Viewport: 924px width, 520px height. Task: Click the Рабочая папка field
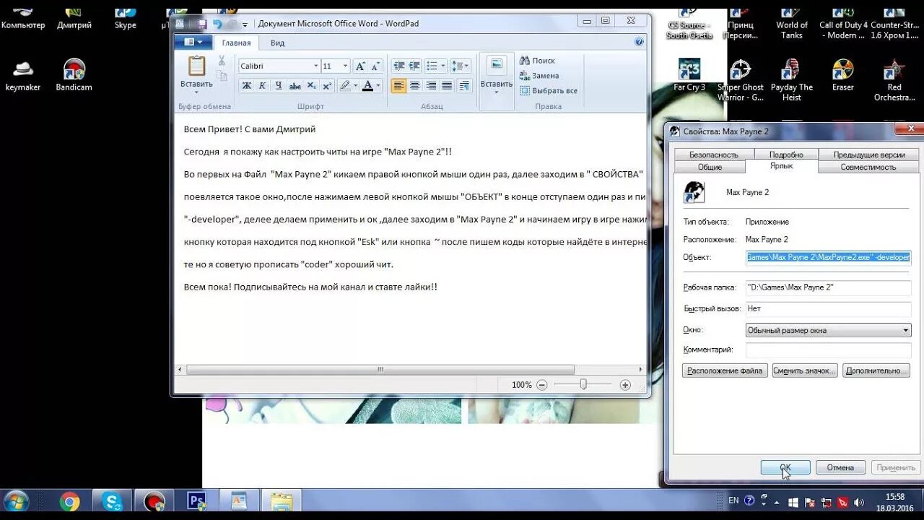click(828, 287)
